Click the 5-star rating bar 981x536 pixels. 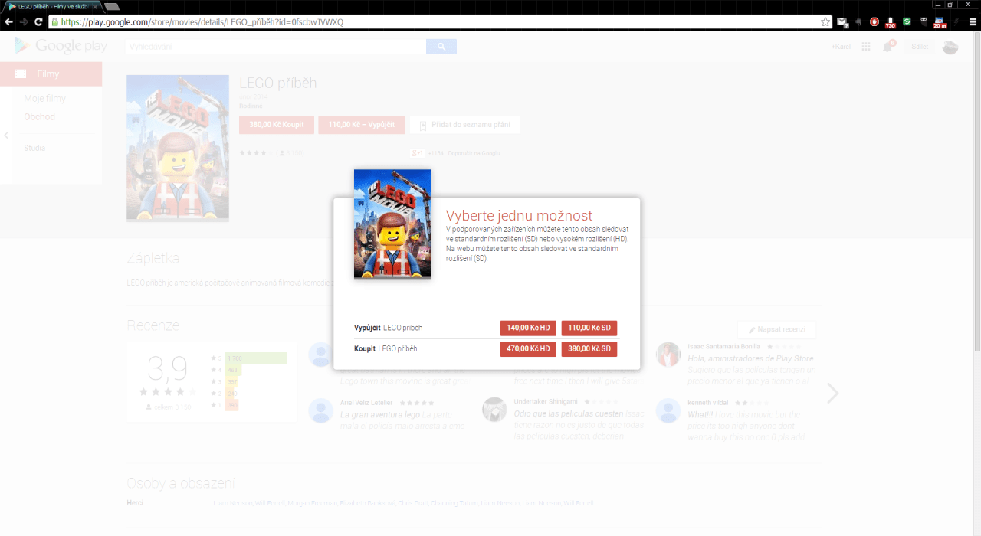point(256,358)
